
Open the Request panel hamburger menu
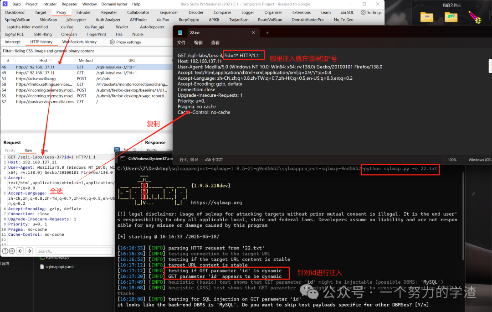(134, 150)
